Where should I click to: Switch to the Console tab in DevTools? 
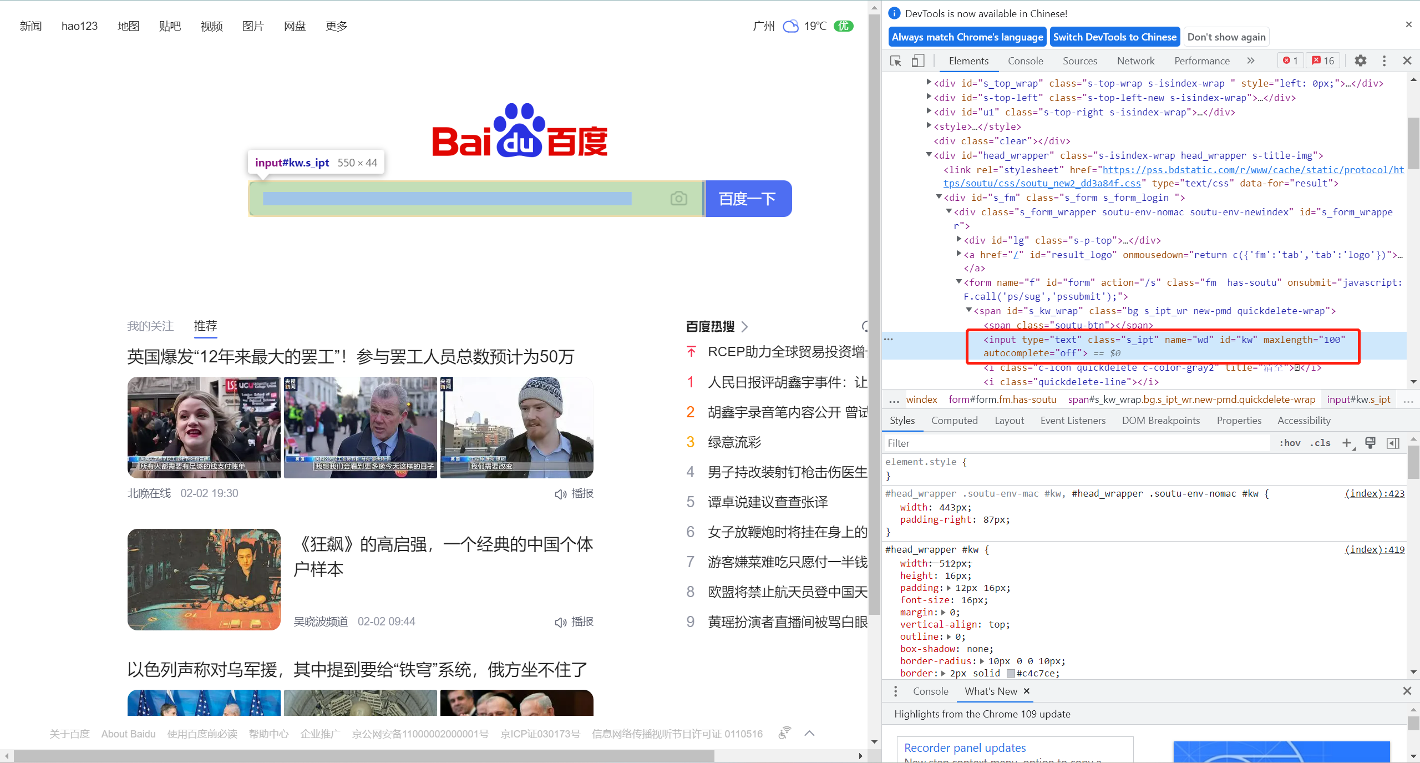click(x=1025, y=61)
